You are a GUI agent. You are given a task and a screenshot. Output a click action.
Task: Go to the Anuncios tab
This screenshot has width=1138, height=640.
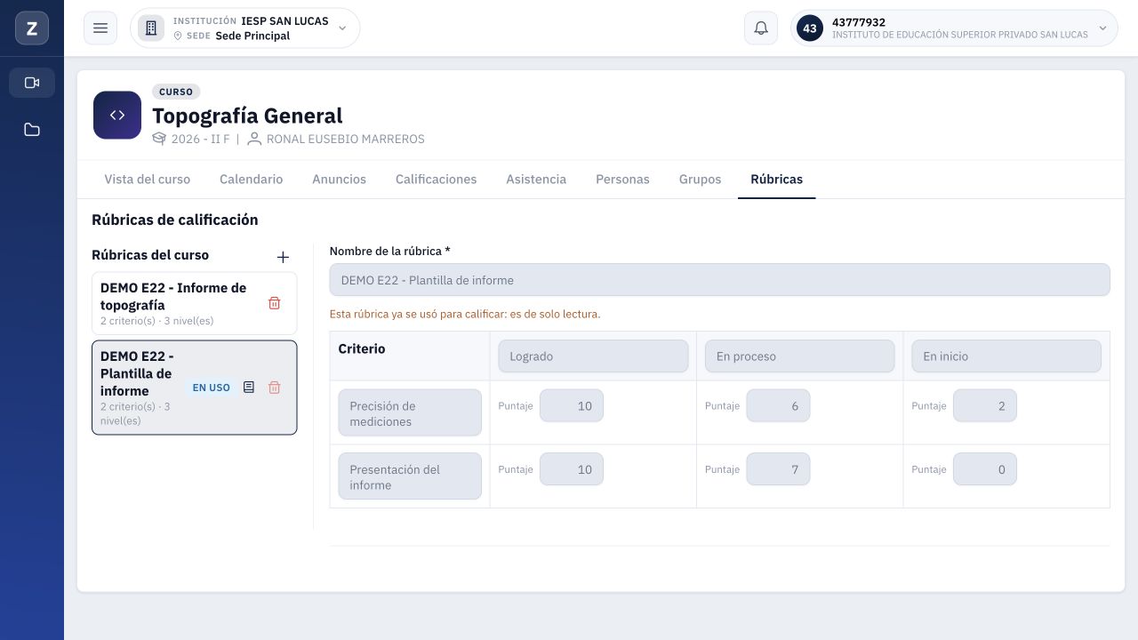tap(340, 180)
